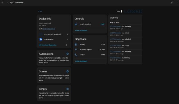Click the 100% battery text in header
The image size is (179, 104).
click(x=118, y=11)
